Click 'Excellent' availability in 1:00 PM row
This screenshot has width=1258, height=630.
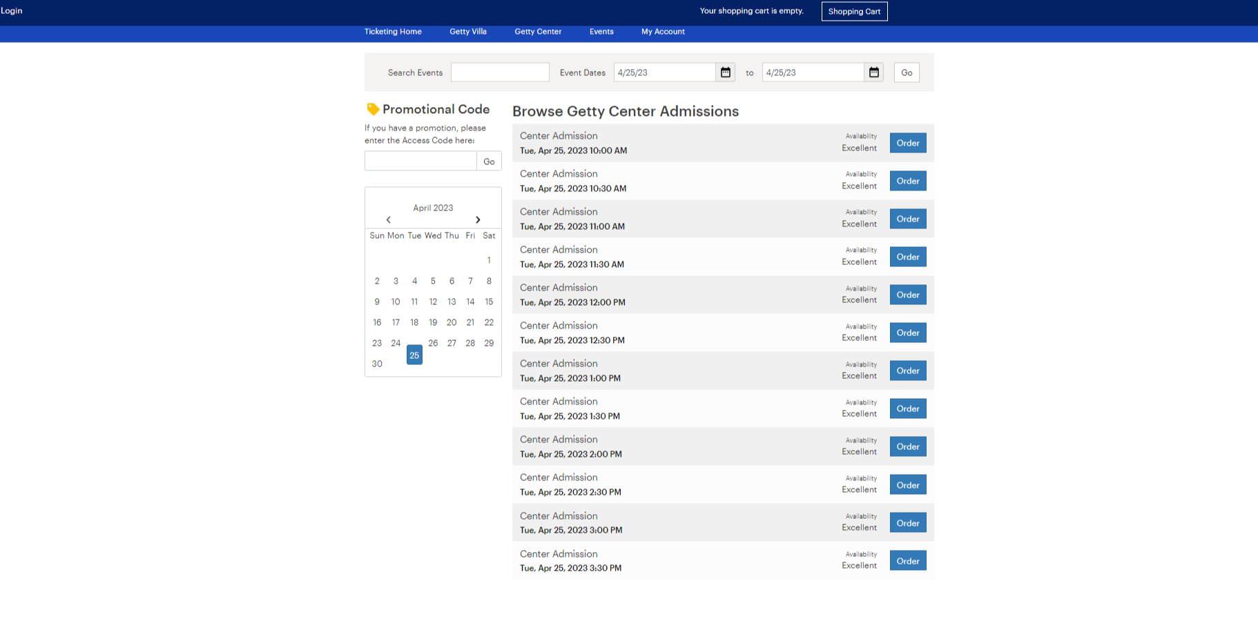[x=859, y=376]
